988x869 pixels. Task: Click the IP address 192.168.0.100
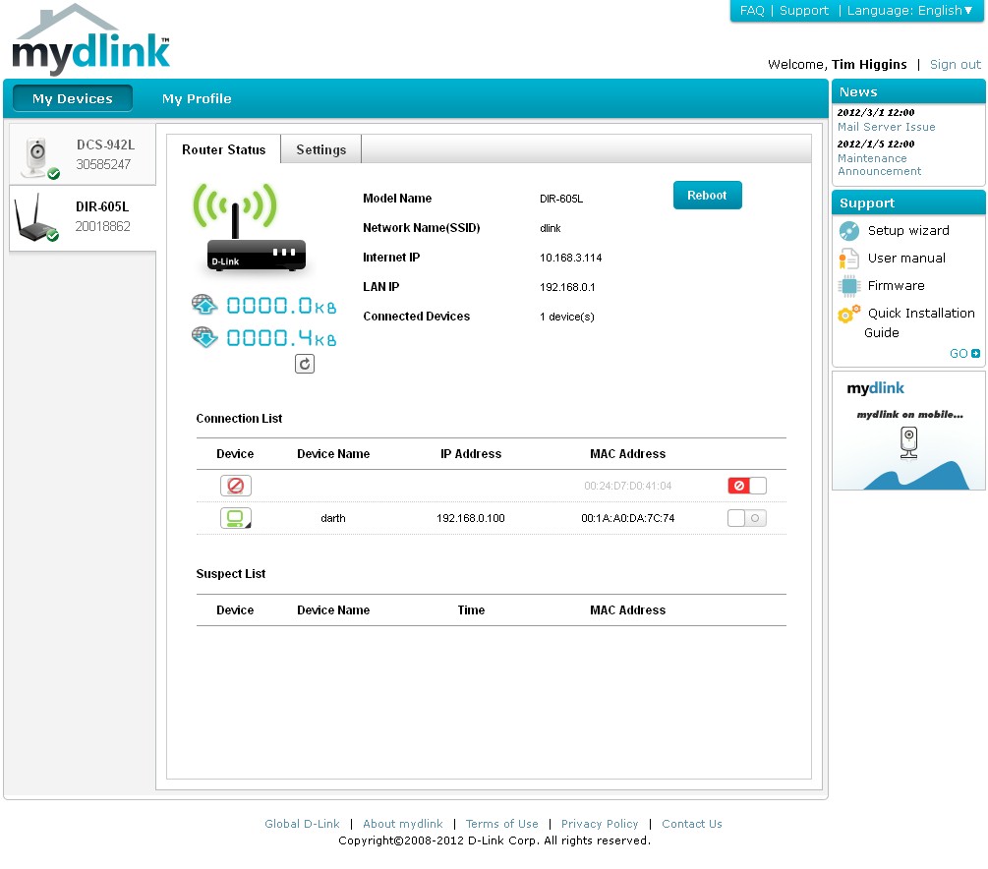(471, 518)
